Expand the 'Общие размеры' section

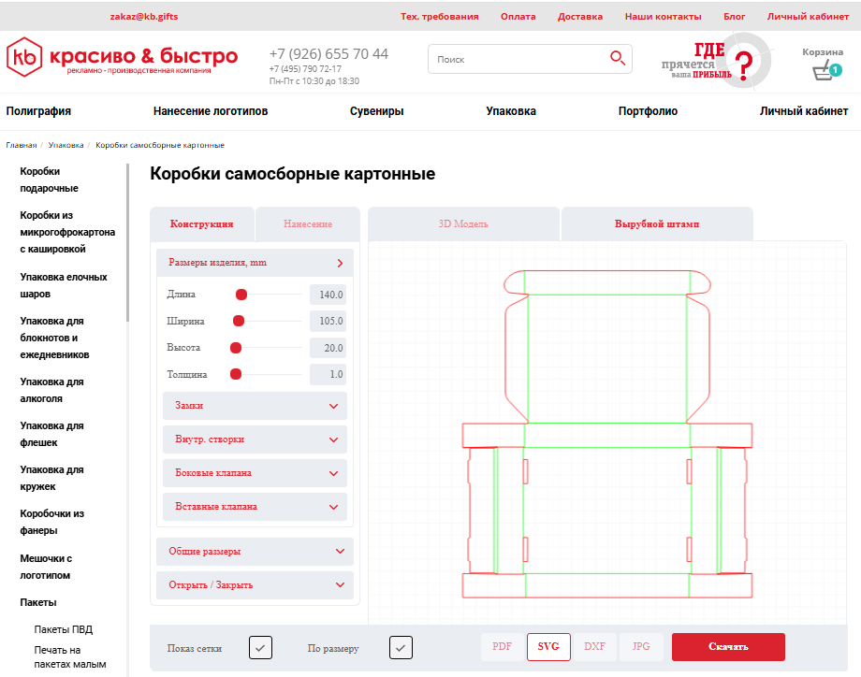click(255, 552)
